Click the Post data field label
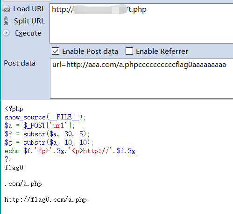This screenshot has width=233, height=214. point(20,63)
